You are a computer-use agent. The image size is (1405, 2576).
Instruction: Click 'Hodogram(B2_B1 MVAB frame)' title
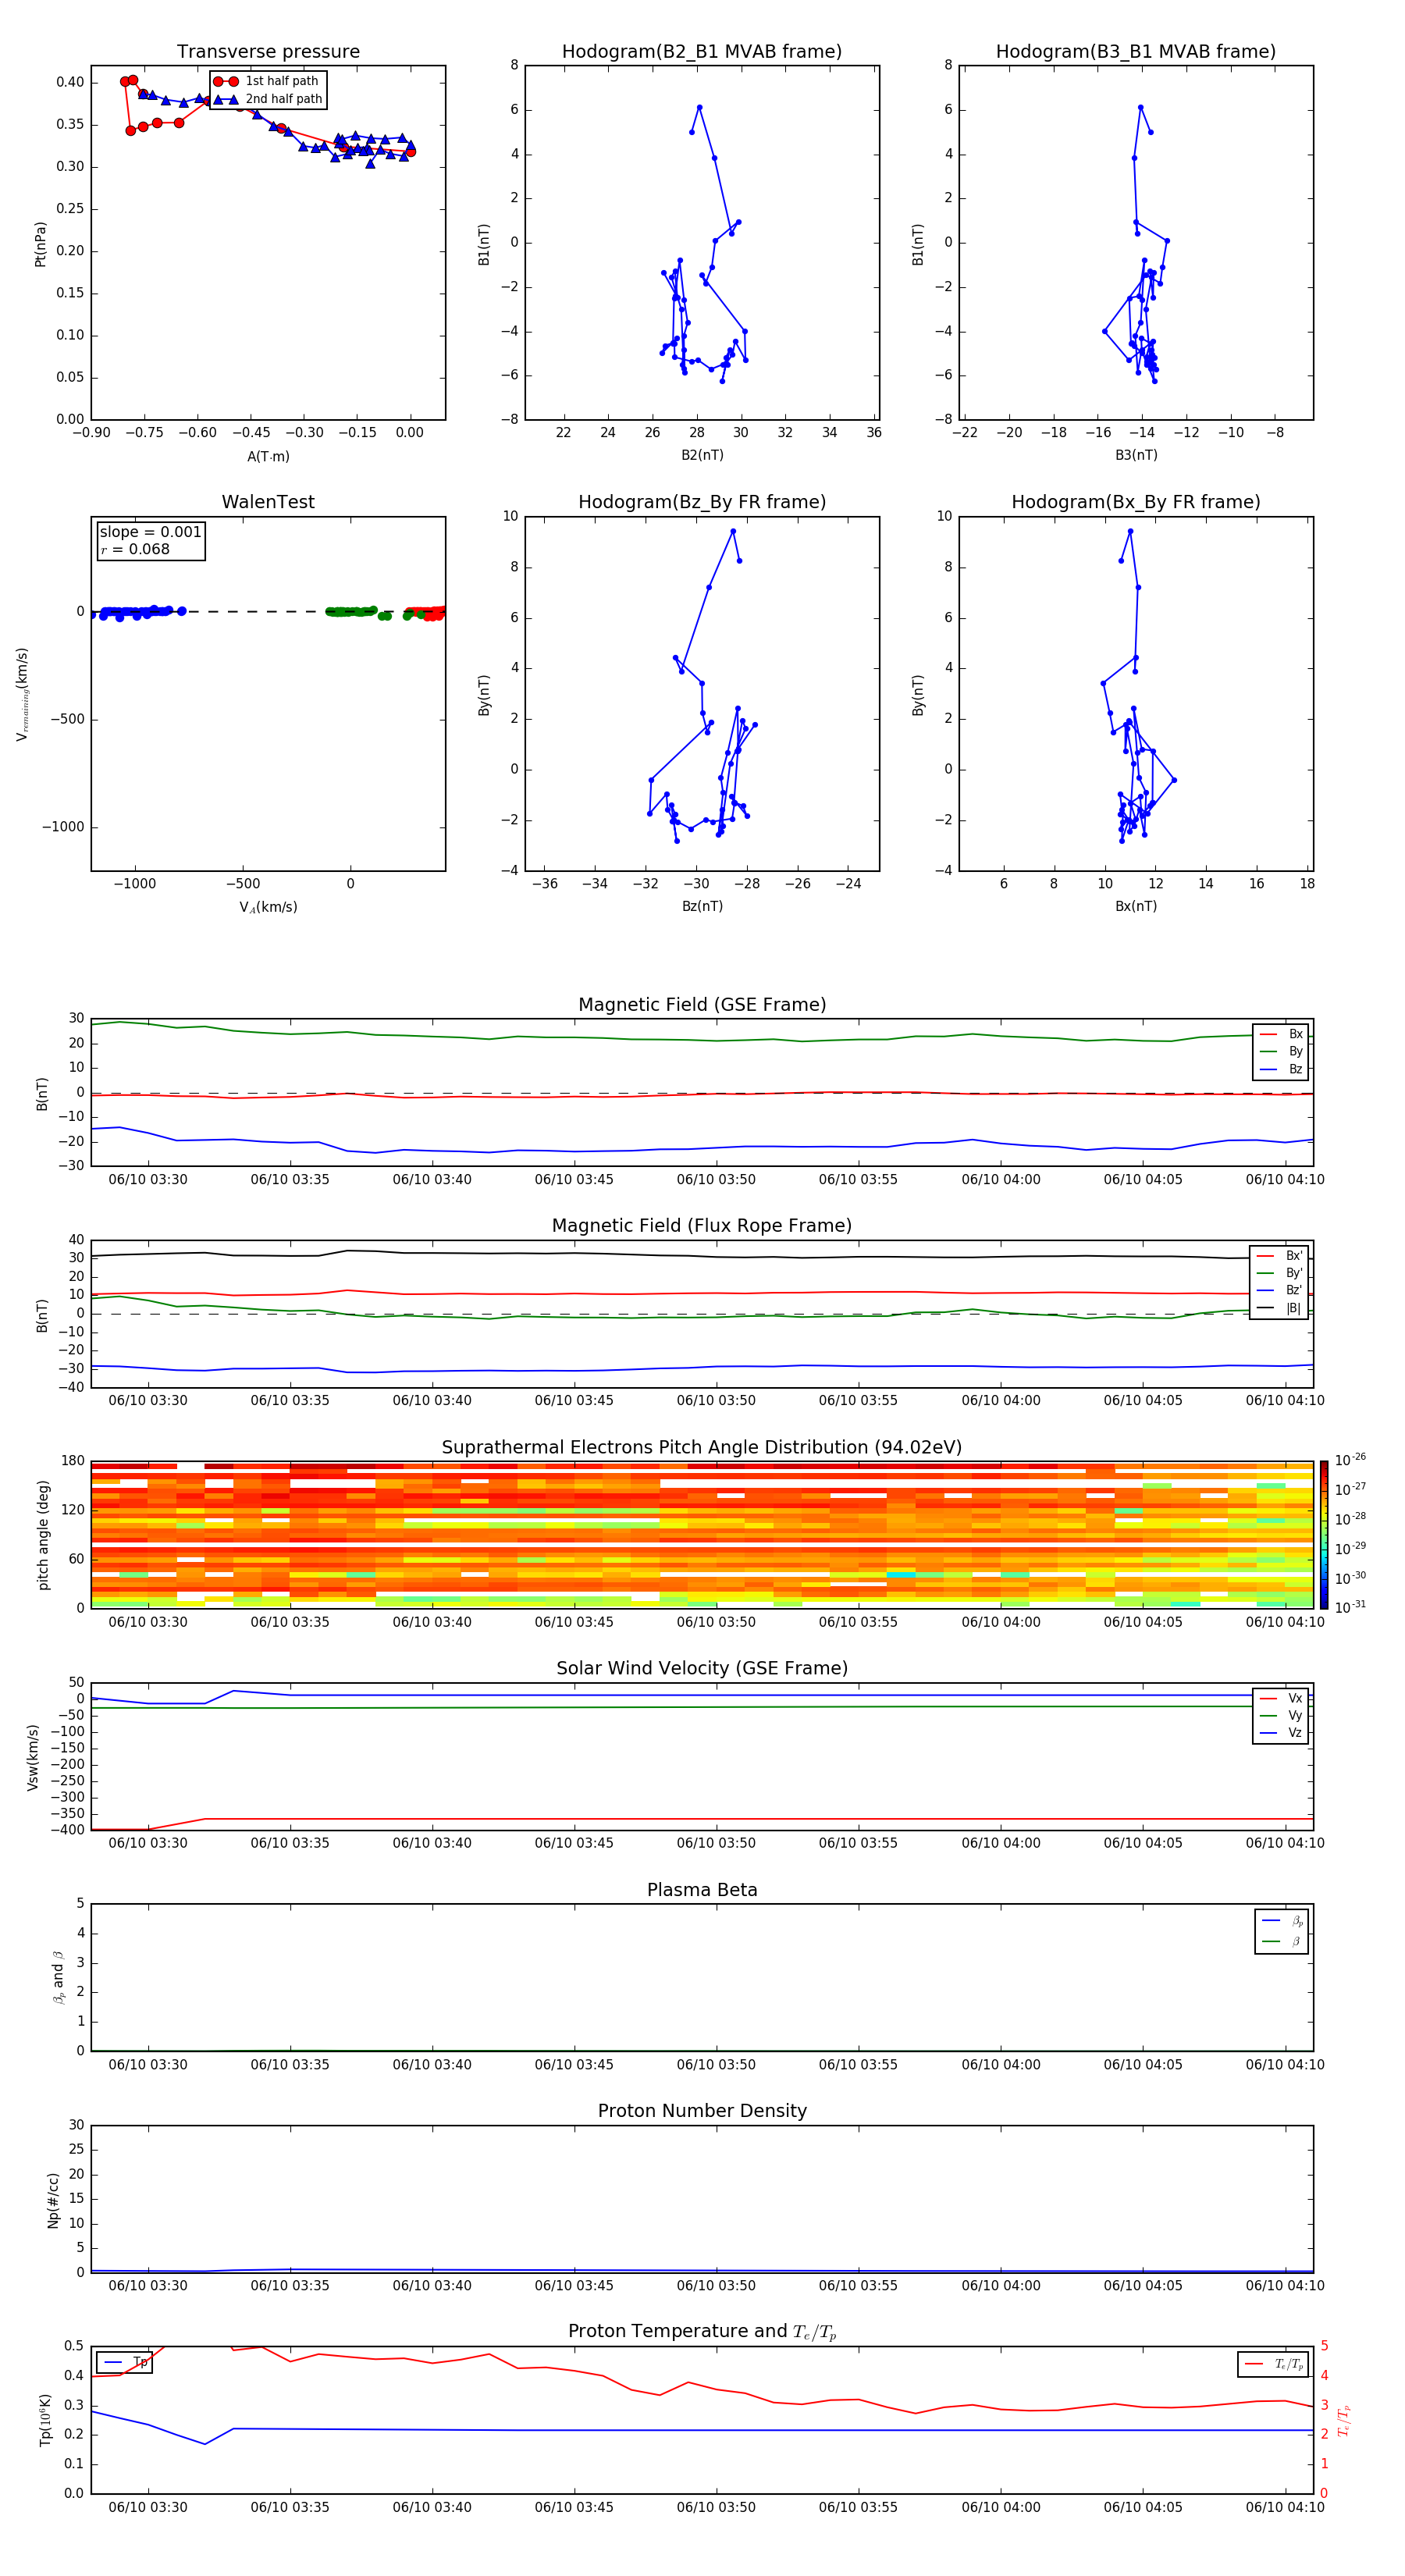point(702,52)
